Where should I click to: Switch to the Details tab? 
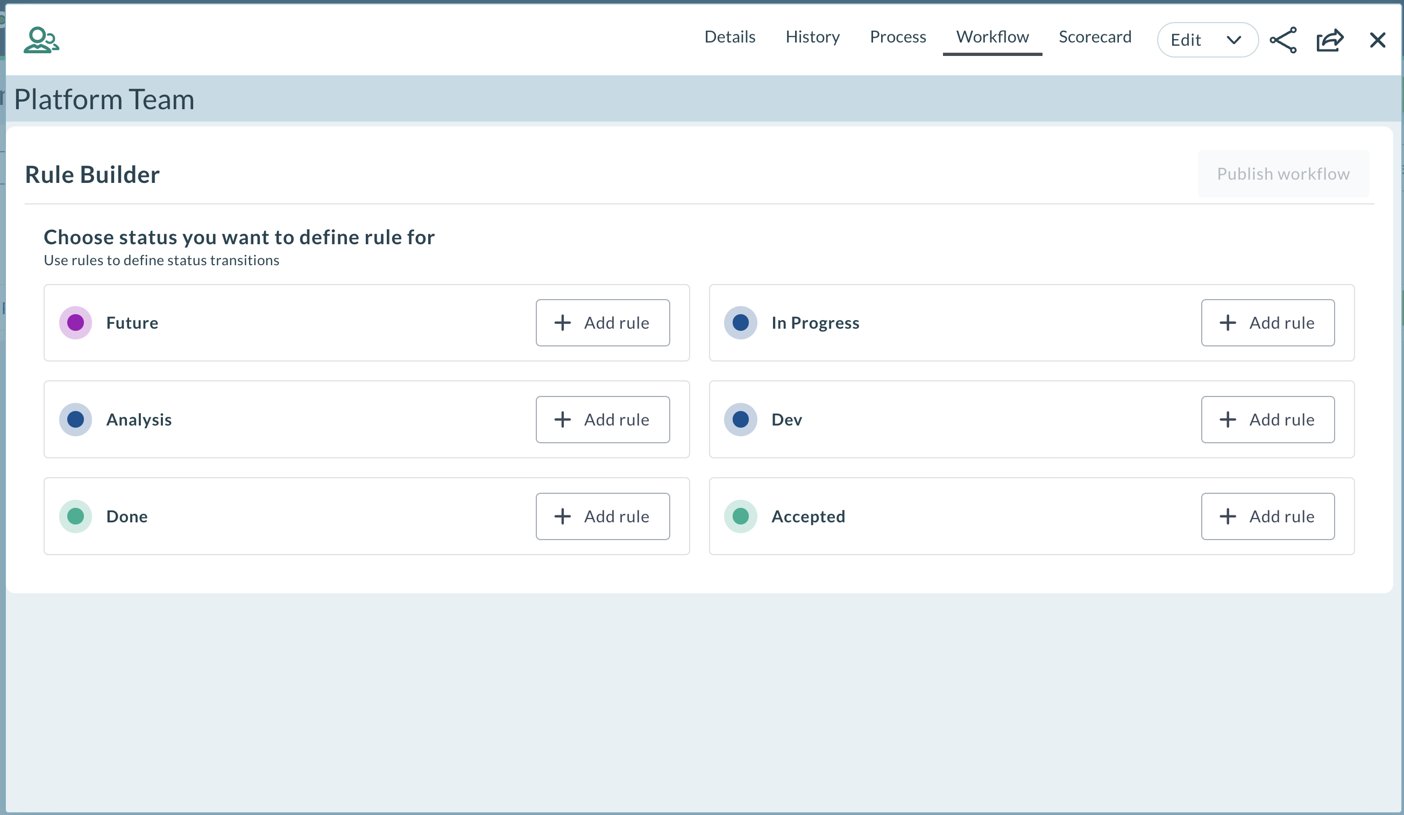[730, 37]
